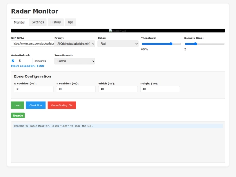Toggle the Auto-Reload checkbox
The width and height of the screenshot is (236, 177).
13,61
